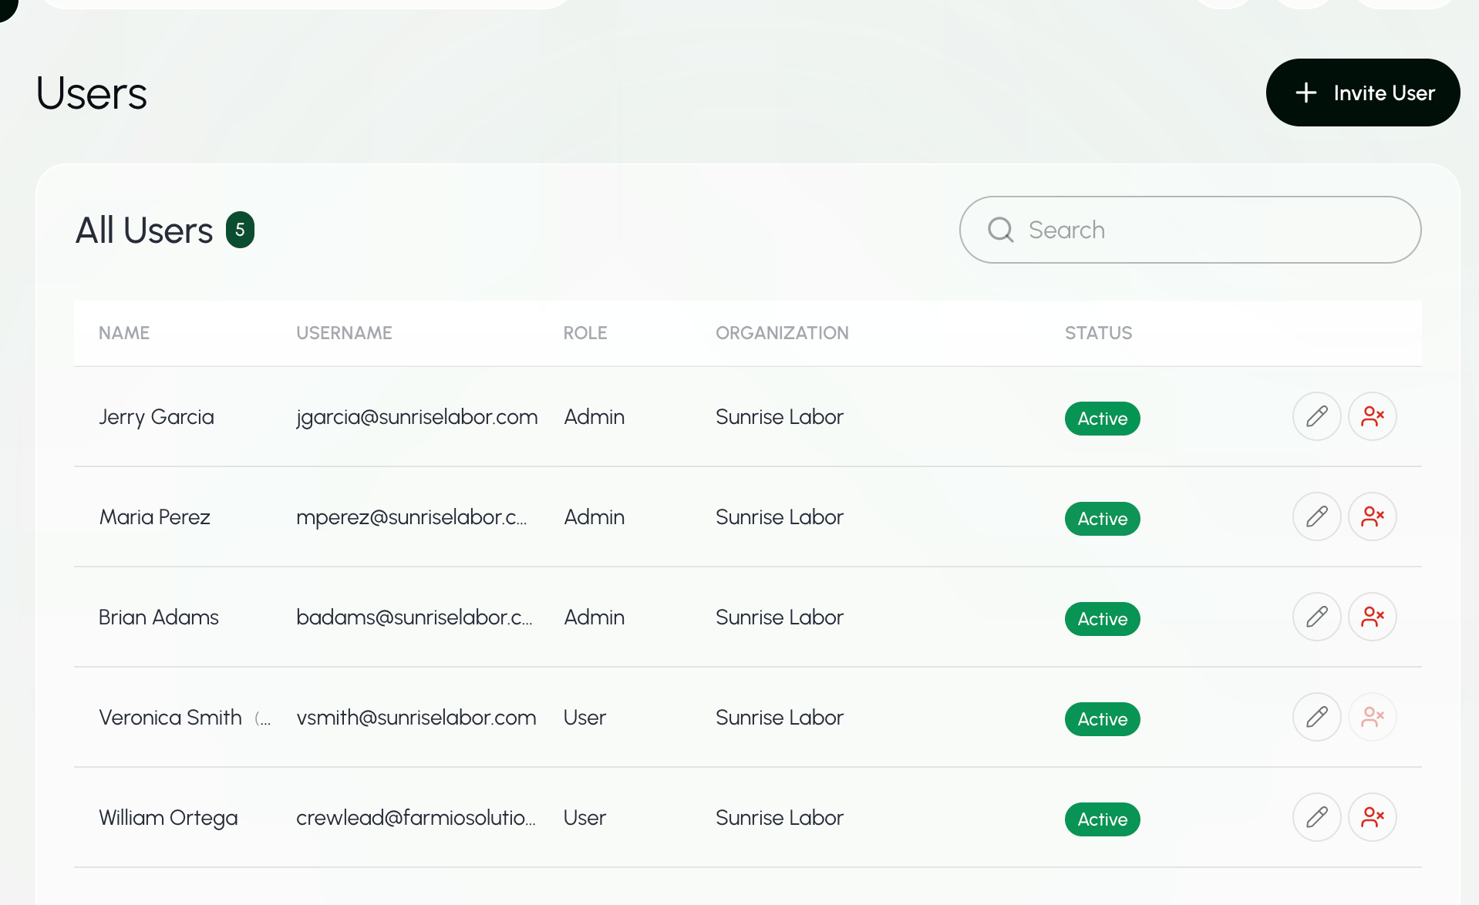Viewport: 1479px width, 905px height.
Task: Remove user Jerry Garcia icon
Action: 1372,416
